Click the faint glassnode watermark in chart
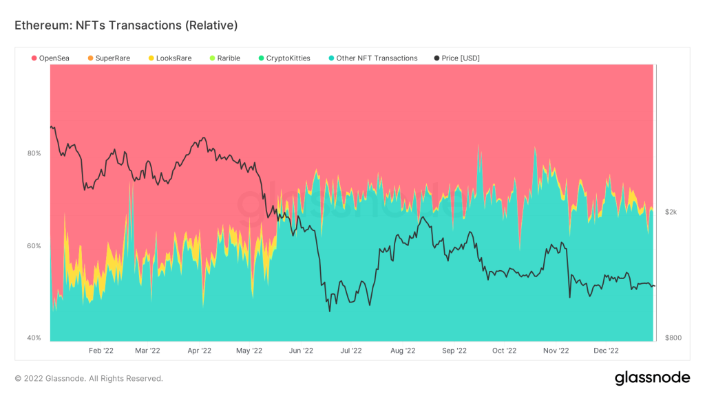This screenshot has height=396, width=705. pyautogui.click(x=351, y=203)
